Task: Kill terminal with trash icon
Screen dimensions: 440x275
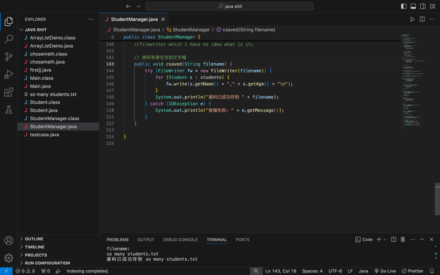Action: pyautogui.click(x=403, y=239)
